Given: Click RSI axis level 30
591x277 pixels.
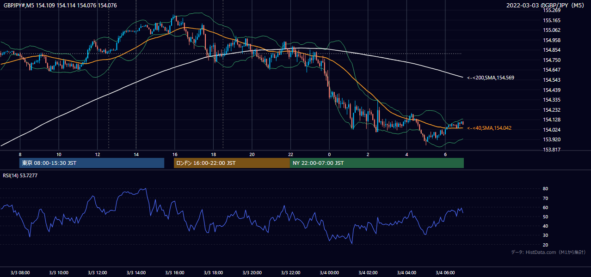Looking at the screenshot, I should [546, 235].
